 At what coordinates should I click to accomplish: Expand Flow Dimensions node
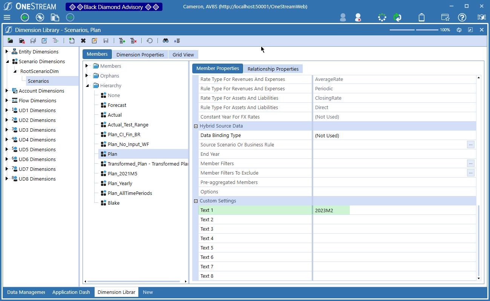click(7, 100)
